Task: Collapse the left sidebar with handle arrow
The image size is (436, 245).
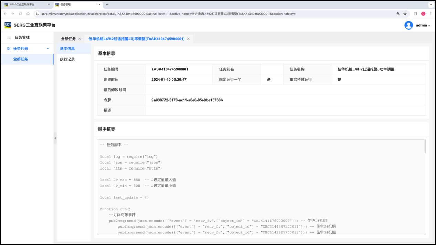Action: [x=55, y=138]
